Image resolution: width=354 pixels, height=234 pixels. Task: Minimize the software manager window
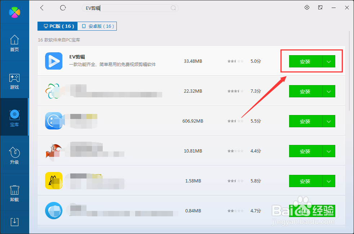point(334,8)
